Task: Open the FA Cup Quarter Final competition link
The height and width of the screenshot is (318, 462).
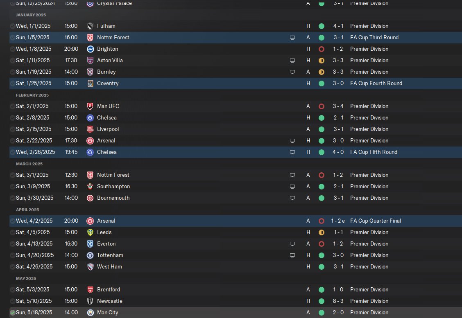Action: click(376, 221)
